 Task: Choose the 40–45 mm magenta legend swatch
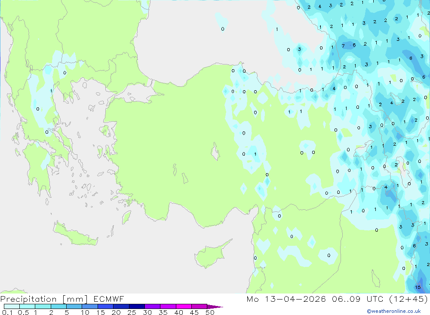pos(184,306)
